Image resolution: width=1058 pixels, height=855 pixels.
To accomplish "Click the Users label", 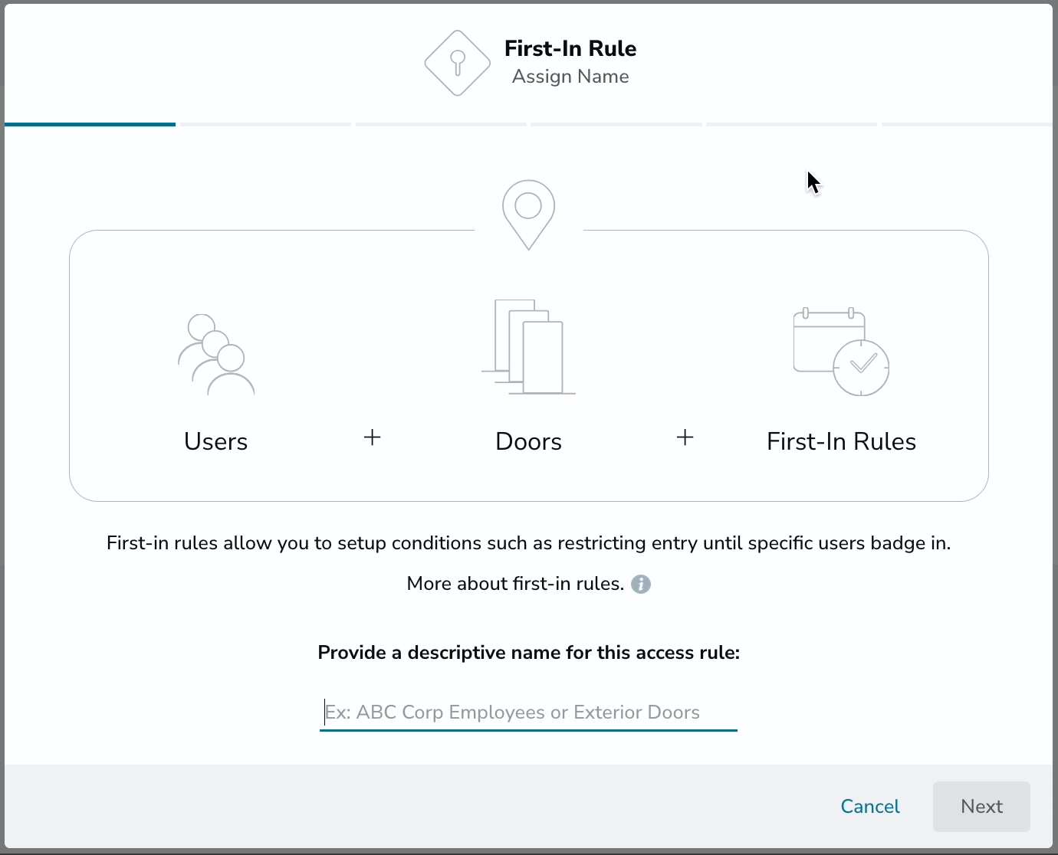I will [216, 442].
